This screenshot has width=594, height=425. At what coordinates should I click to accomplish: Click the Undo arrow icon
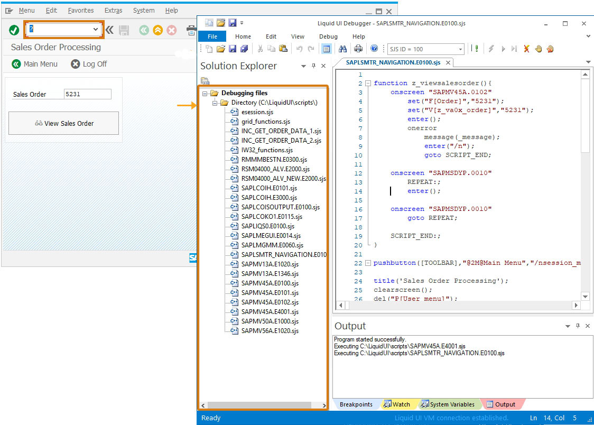click(x=299, y=49)
